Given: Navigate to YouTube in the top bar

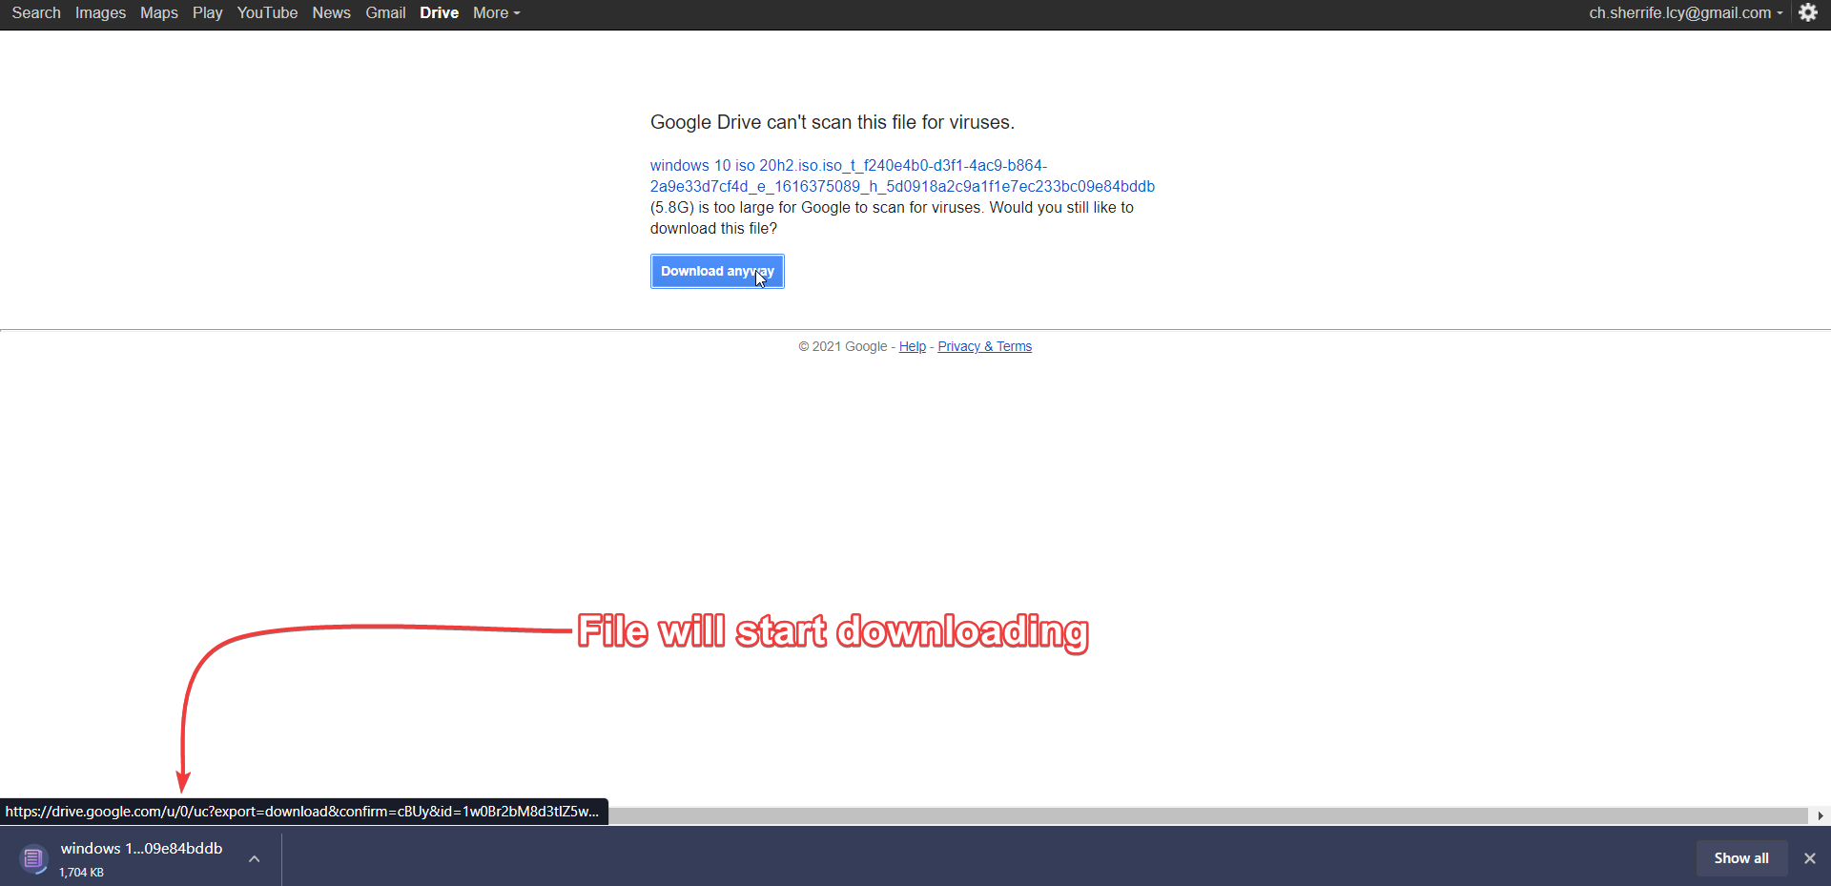Looking at the screenshot, I should point(267,13).
